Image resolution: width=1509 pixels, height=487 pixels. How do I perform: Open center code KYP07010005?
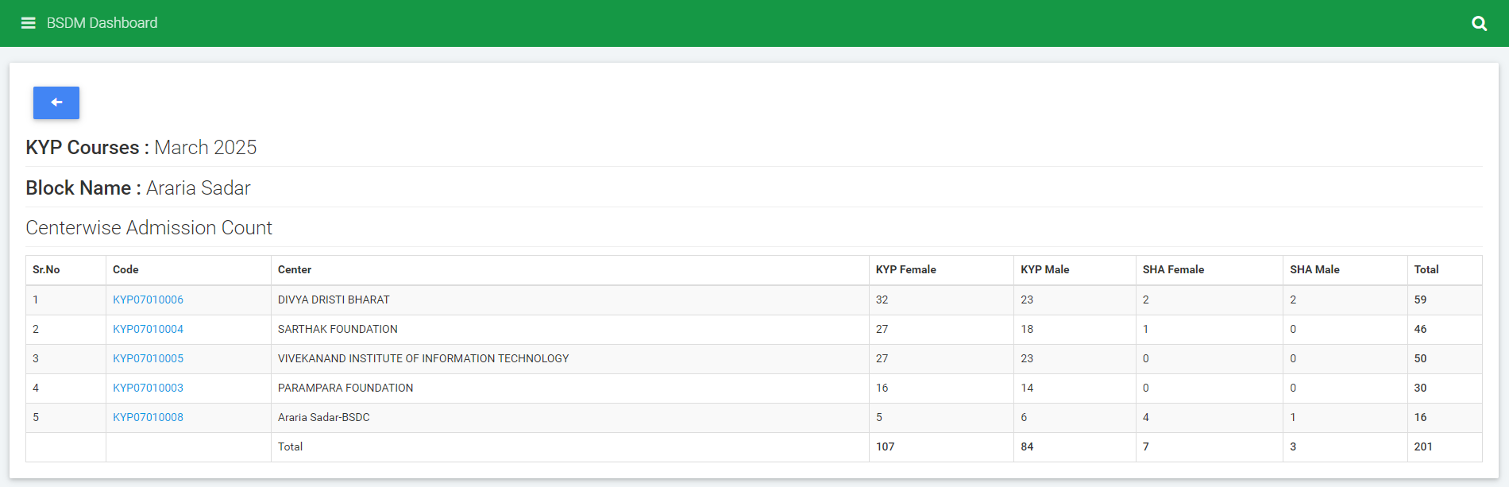tap(148, 358)
